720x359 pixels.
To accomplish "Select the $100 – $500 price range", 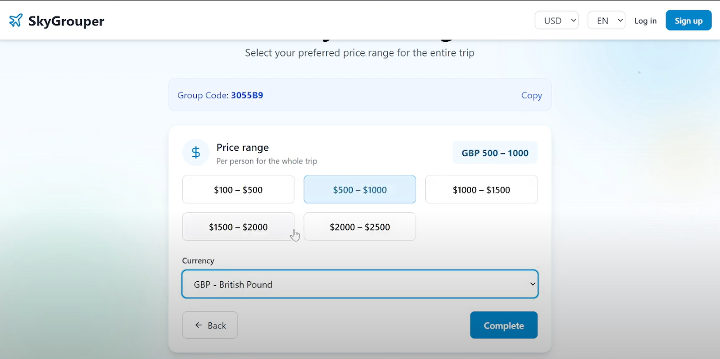I will (x=238, y=190).
